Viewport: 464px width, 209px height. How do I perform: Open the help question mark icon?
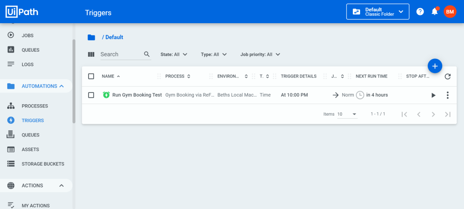pos(420,12)
